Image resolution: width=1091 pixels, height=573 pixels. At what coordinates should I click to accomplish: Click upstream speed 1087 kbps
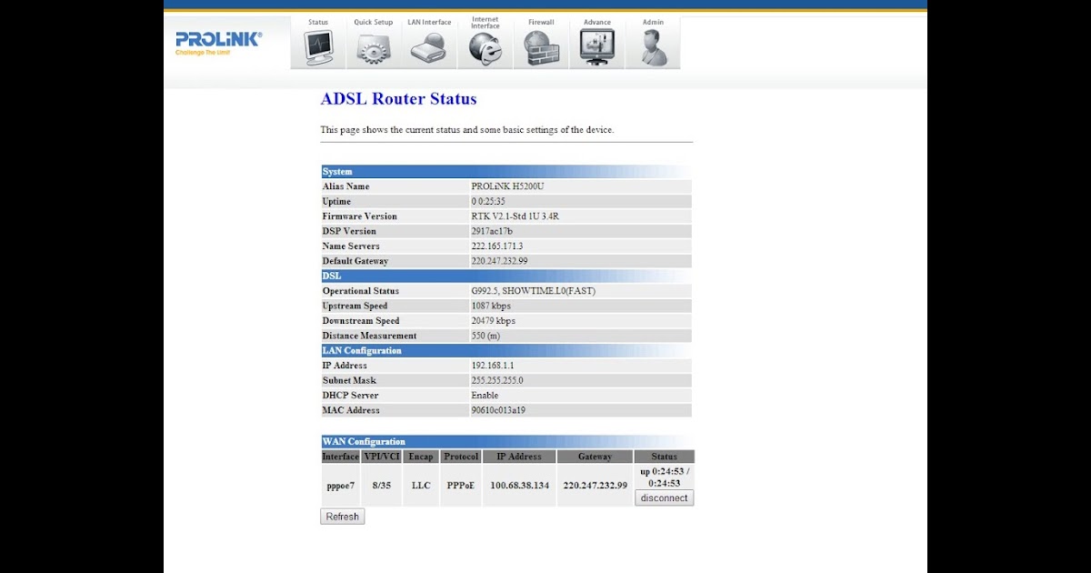pyautogui.click(x=491, y=306)
